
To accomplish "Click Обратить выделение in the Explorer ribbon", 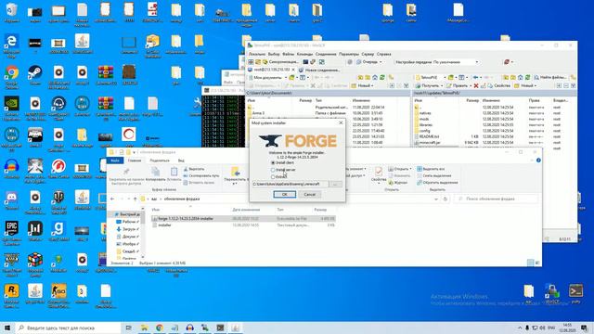I will click(x=437, y=183).
